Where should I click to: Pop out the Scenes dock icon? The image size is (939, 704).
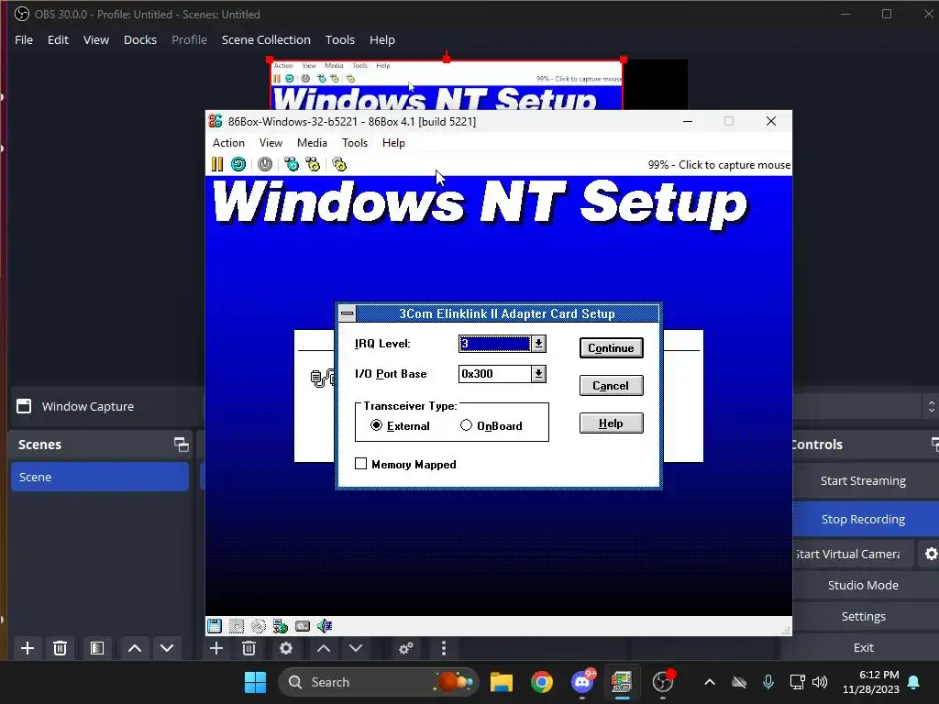click(x=181, y=445)
